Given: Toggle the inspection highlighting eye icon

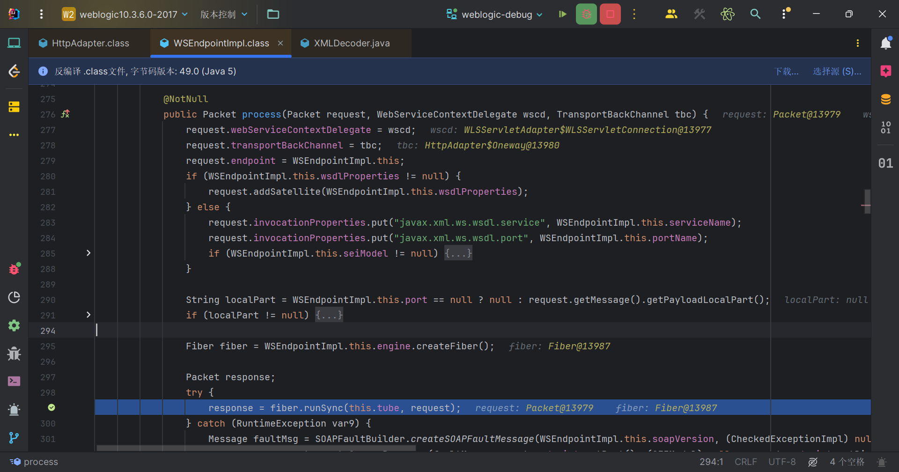Looking at the screenshot, I should tap(813, 462).
